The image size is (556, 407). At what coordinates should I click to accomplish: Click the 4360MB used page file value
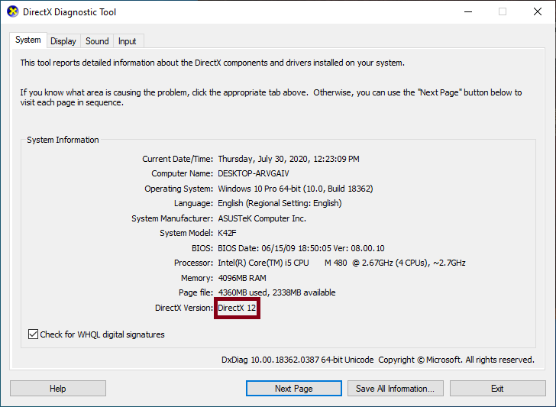(276, 293)
